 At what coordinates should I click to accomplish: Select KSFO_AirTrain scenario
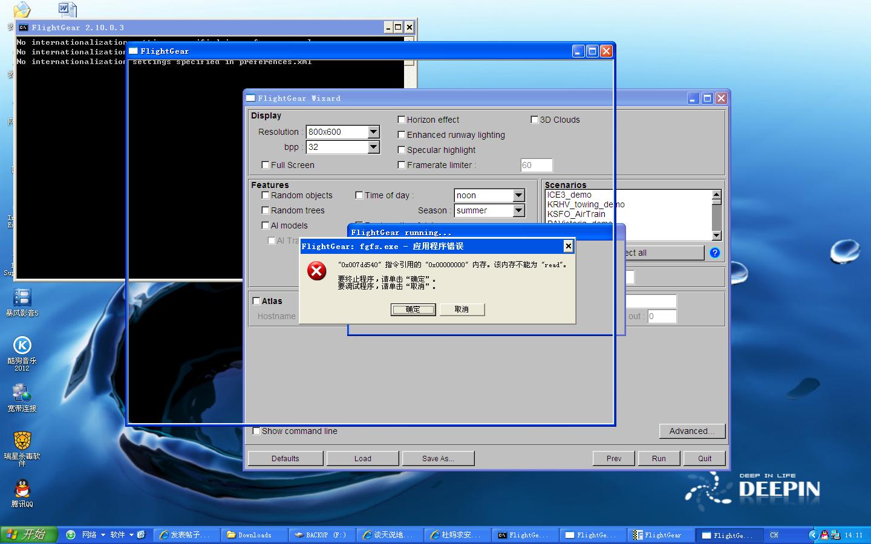pyautogui.click(x=576, y=214)
